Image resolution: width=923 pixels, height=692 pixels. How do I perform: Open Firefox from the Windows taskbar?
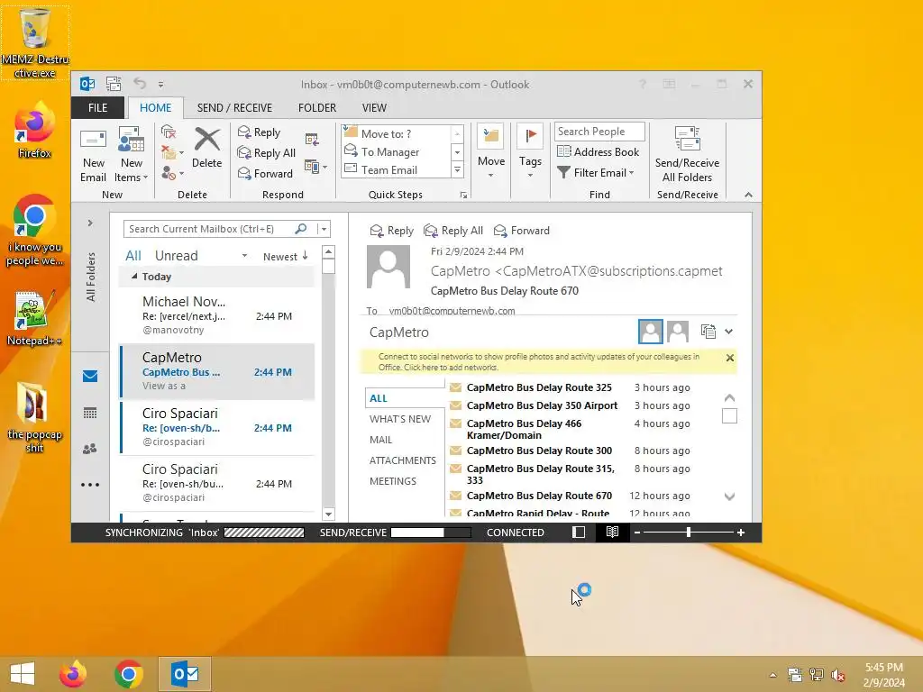pyautogui.click(x=73, y=674)
